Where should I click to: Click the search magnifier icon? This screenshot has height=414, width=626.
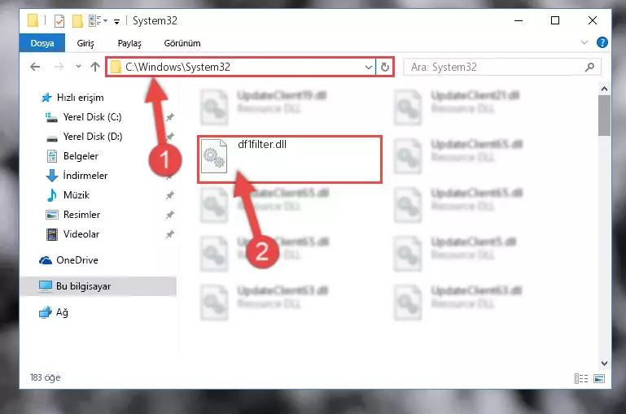coord(589,67)
